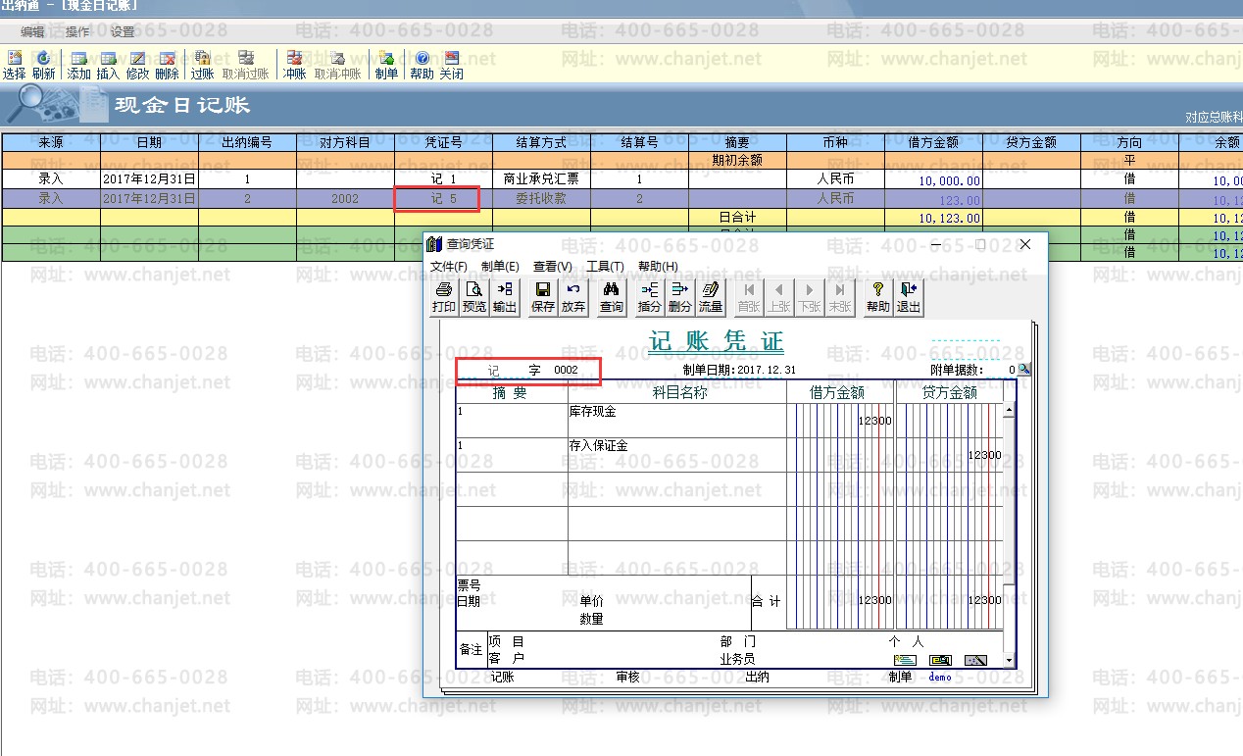Image resolution: width=1243 pixels, height=756 pixels.
Task: Click the magnifier next to 附单据数
Action: tap(1023, 370)
